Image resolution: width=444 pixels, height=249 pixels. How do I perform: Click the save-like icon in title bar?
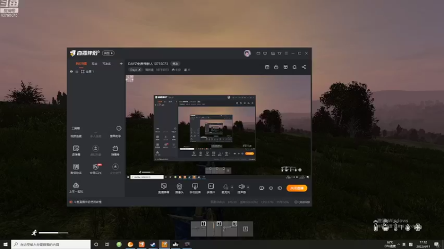click(x=273, y=53)
